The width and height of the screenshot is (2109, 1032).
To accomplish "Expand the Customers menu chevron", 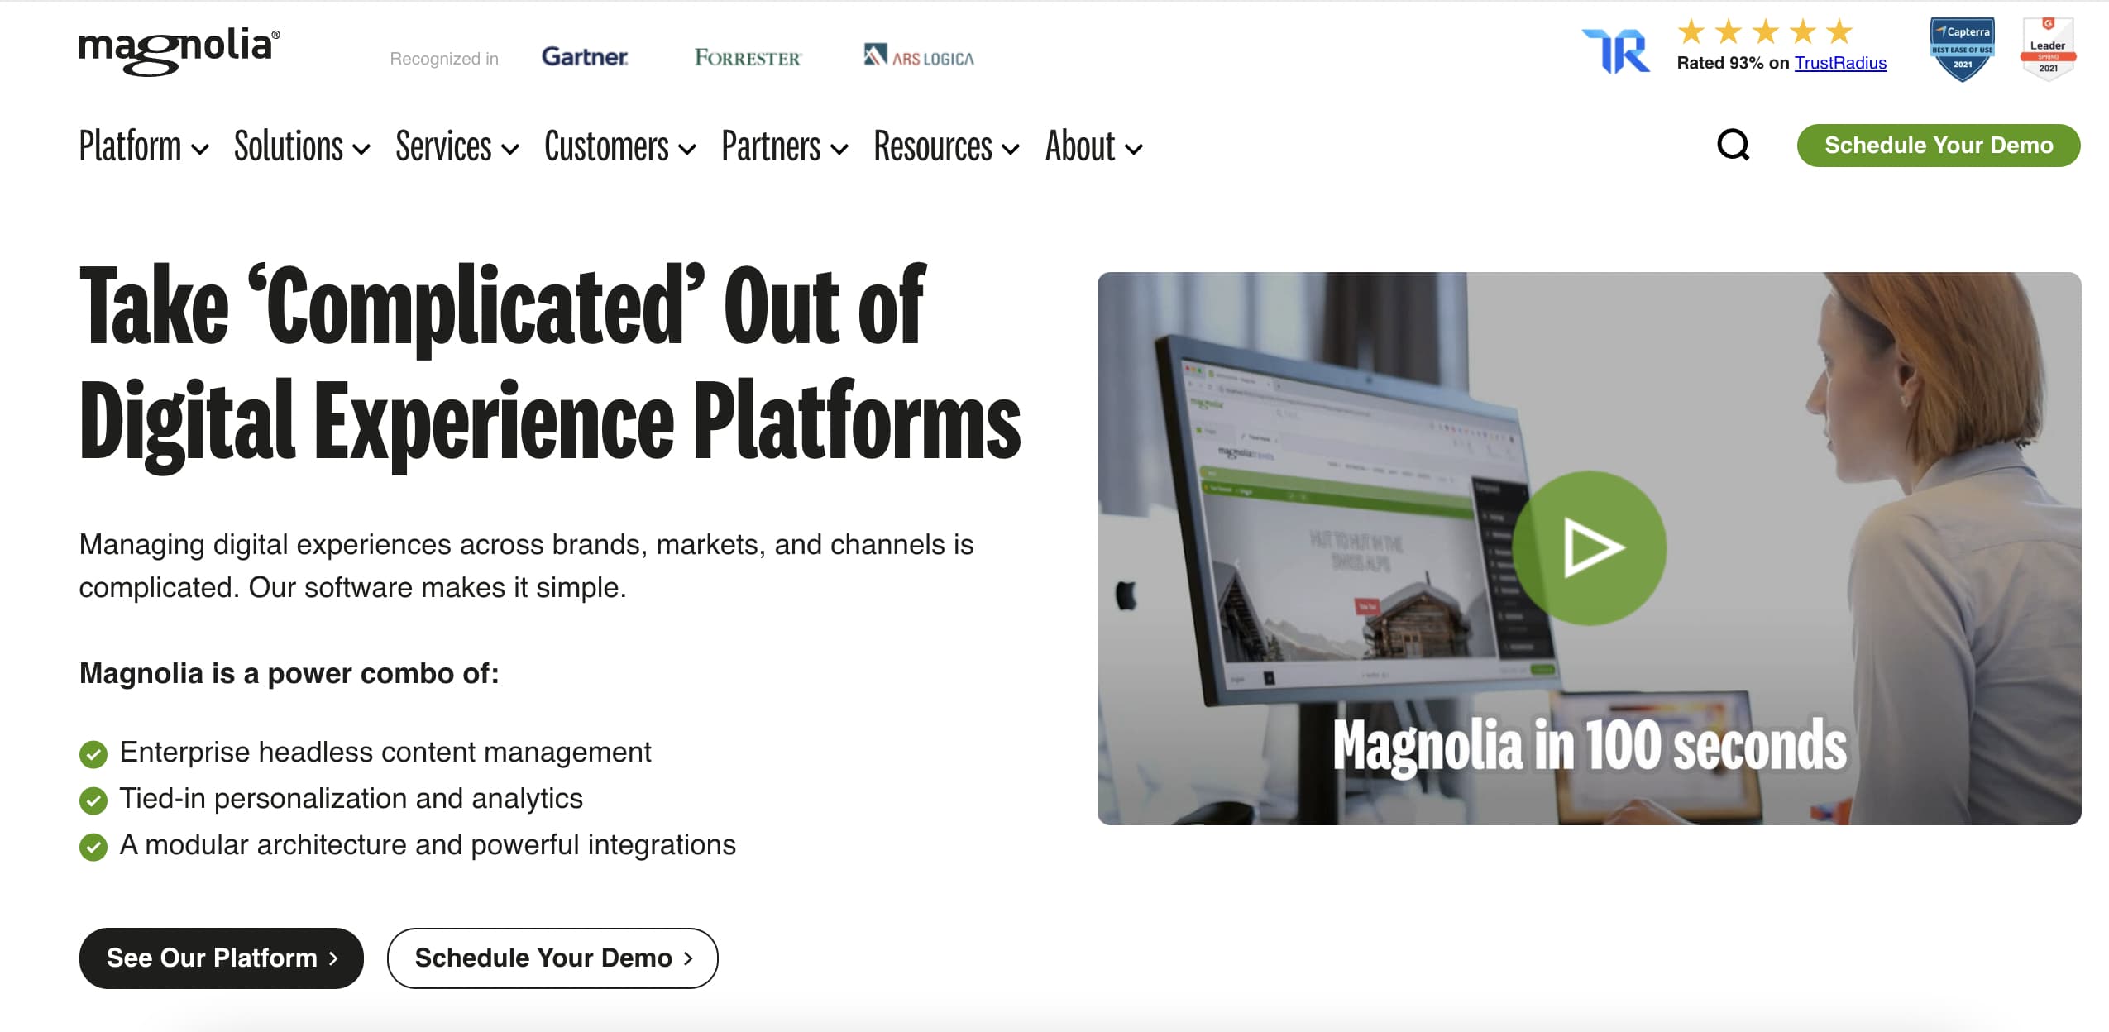I will (687, 150).
